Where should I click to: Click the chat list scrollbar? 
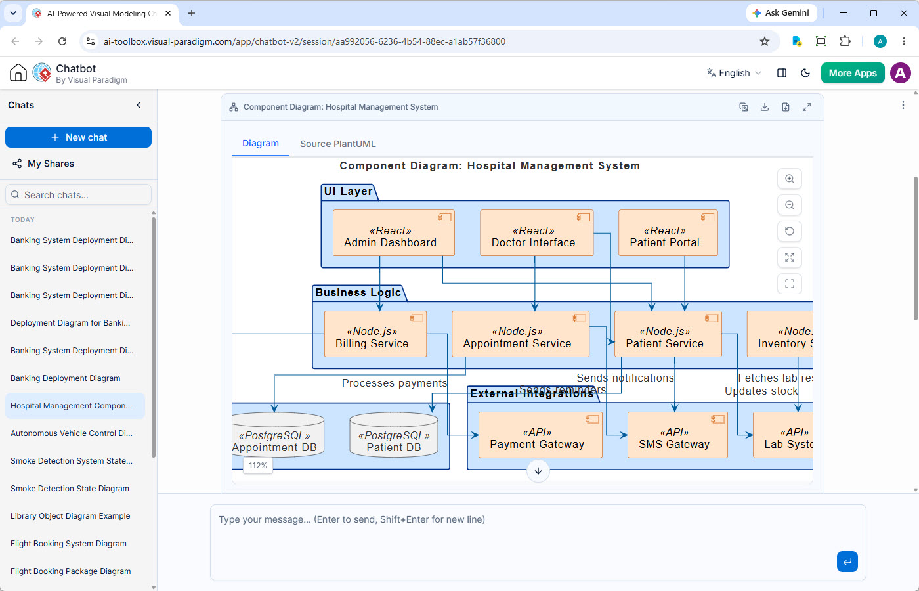pyautogui.click(x=154, y=337)
